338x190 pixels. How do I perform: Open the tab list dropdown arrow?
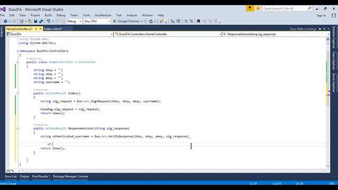pos(328,29)
